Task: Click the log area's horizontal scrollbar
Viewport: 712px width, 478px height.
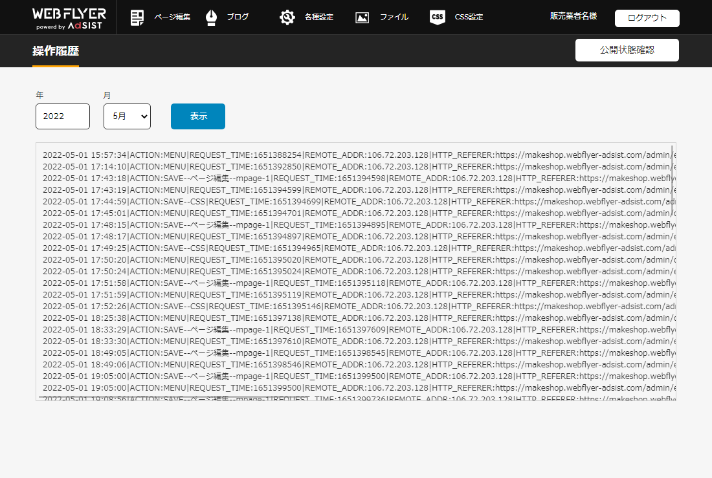Action: click(194, 397)
